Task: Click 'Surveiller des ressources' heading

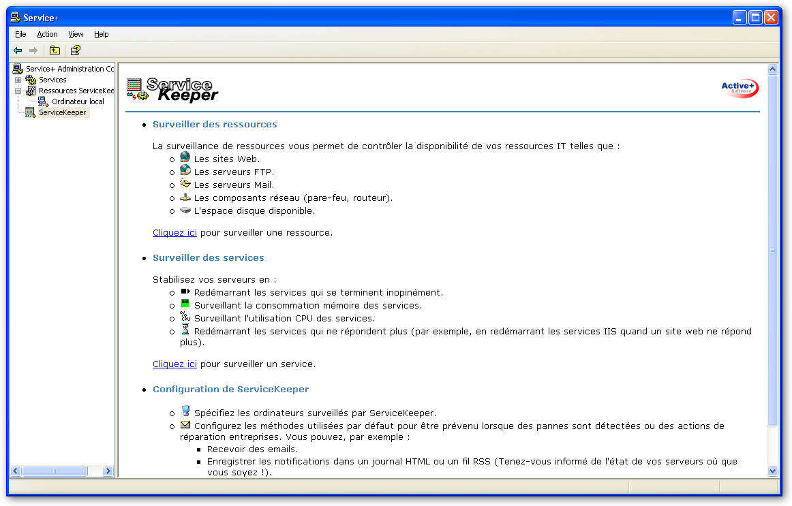Action: tap(215, 124)
